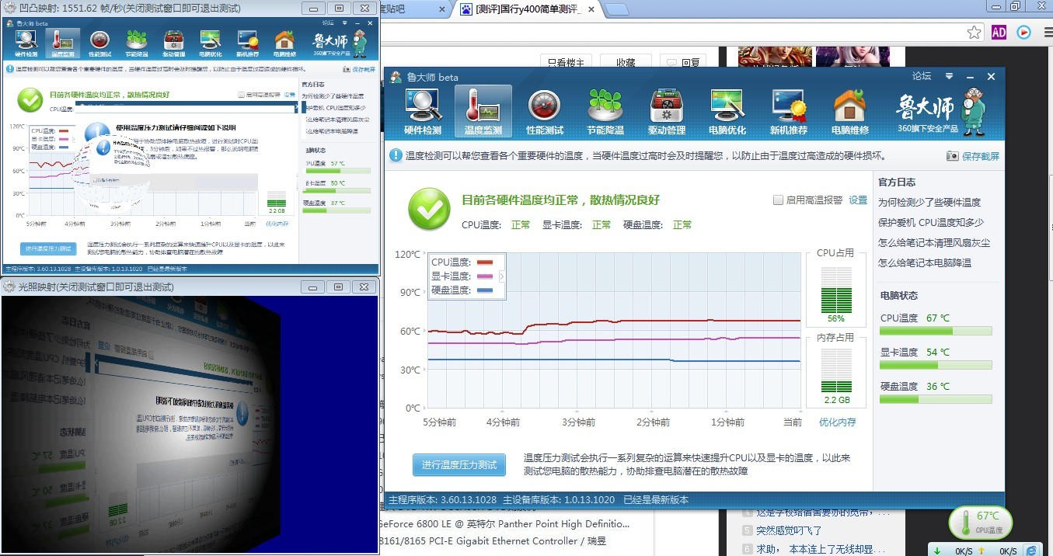Open the 驱动管理 driver management icon
This screenshot has width=1053, height=556.
(666, 112)
